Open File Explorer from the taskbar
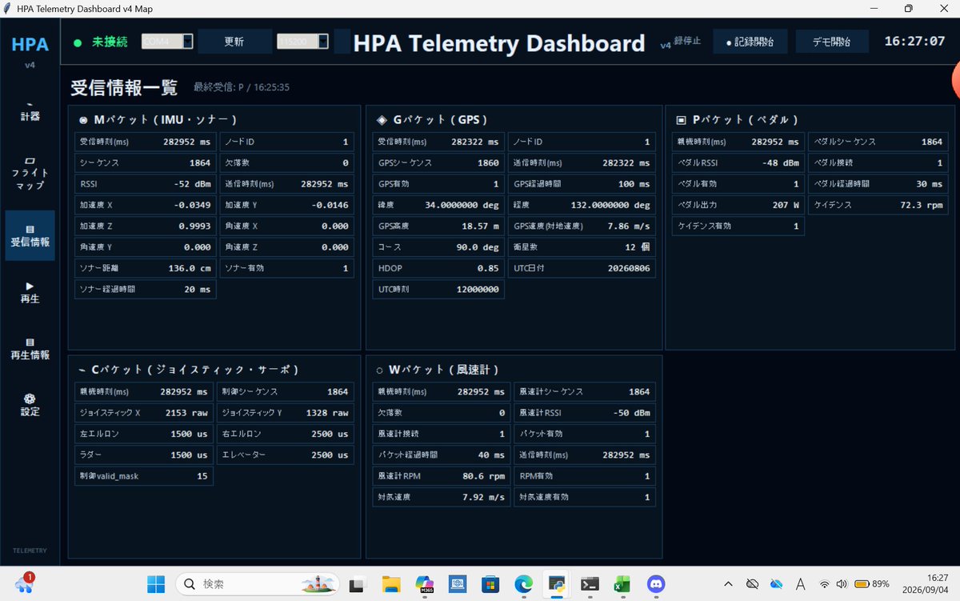The width and height of the screenshot is (960, 601). (x=391, y=583)
